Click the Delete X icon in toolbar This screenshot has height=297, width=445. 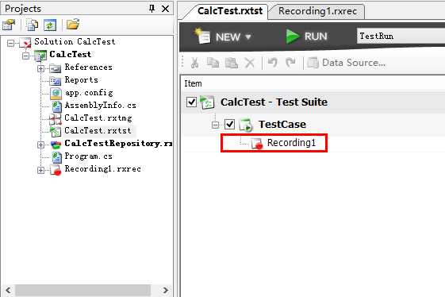pyautogui.click(x=250, y=63)
